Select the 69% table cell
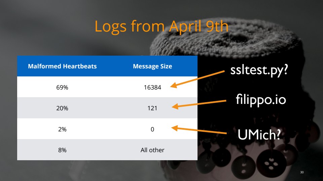Viewport: 323px width, 181px height. [62, 88]
